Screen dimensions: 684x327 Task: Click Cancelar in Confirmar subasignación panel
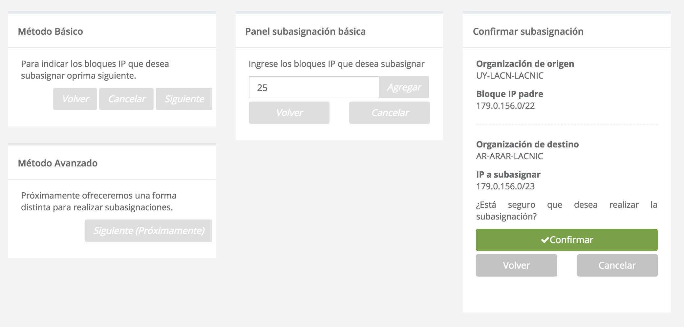click(617, 265)
